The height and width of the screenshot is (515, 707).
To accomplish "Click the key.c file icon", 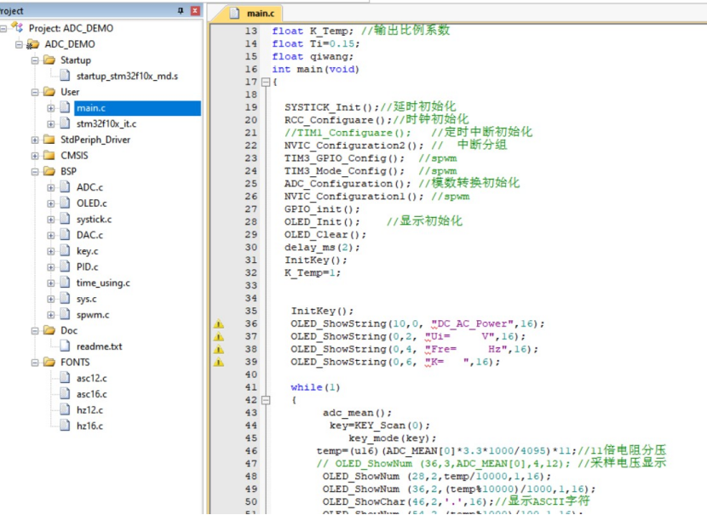I will tap(65, 250).
